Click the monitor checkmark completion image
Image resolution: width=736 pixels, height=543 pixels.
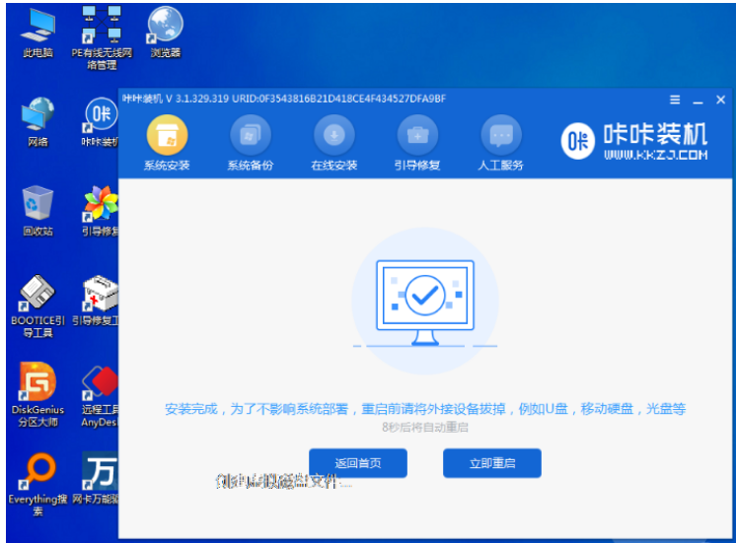(425, 300)
